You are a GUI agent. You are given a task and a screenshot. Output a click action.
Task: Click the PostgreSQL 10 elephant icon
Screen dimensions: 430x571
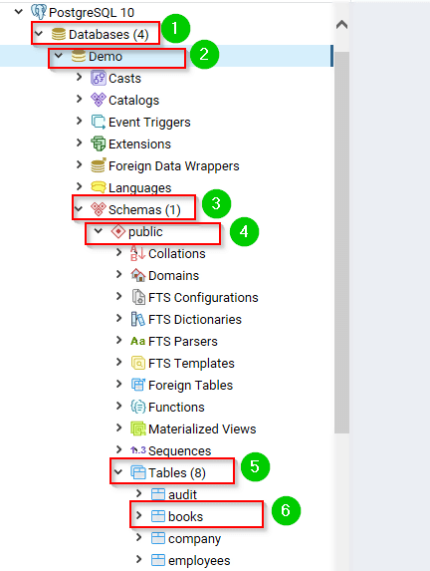click(39, 12)
